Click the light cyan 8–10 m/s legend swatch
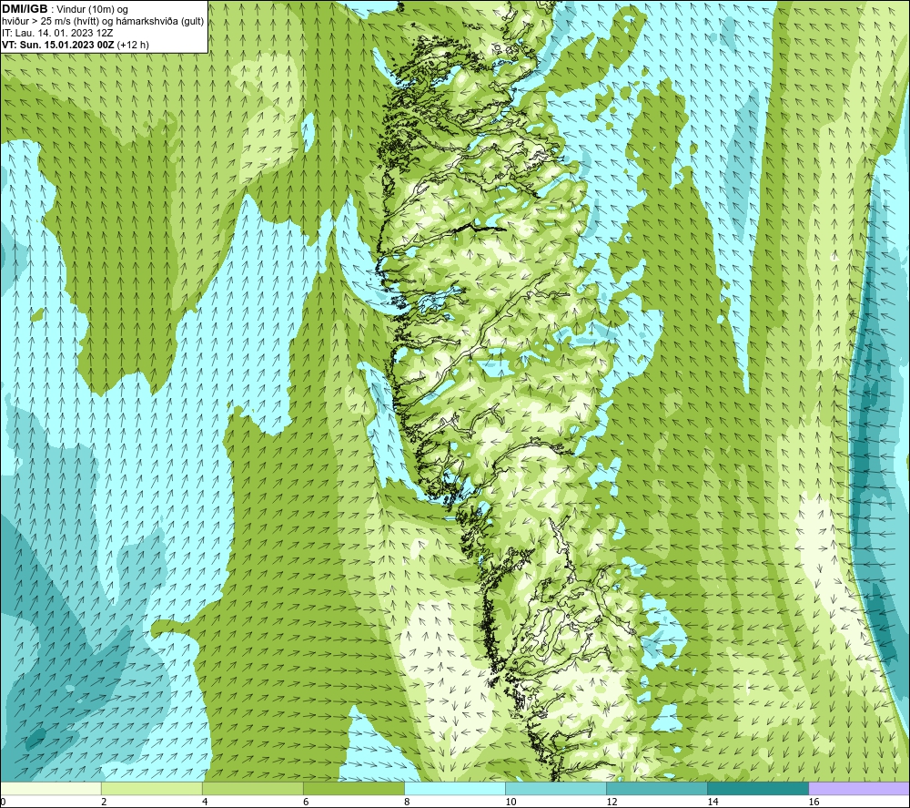This screenshot has height=808, width=910. [455, 789]
